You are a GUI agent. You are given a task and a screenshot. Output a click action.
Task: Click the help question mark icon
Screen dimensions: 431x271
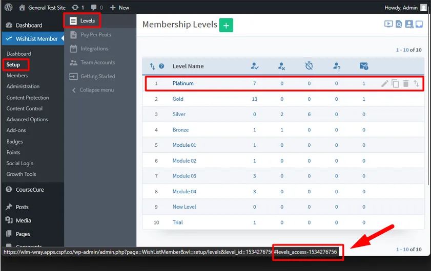(x=161, y=66)
